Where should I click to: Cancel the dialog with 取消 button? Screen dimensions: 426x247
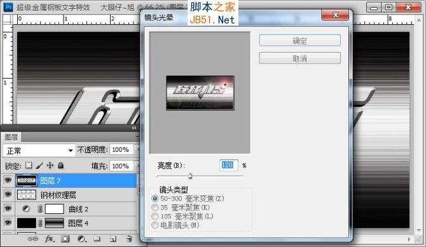click(299, 58)
